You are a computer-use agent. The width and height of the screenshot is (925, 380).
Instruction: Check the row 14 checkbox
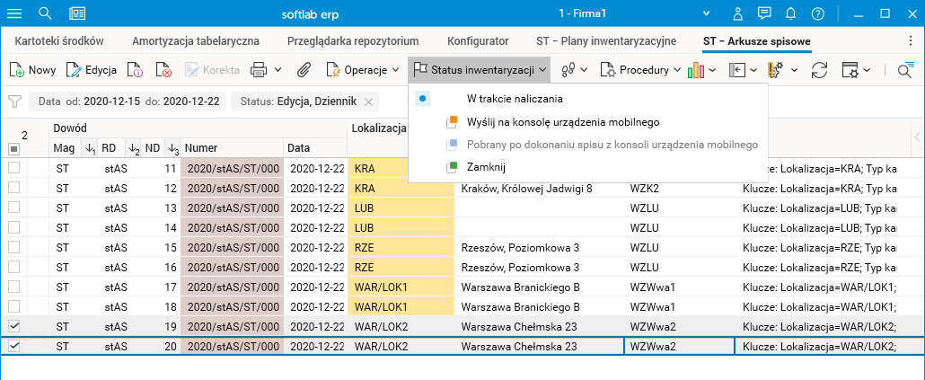click(x=13, y=227)
